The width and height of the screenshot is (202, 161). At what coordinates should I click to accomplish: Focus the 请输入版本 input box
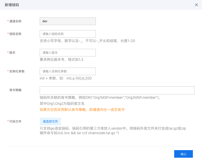(x=68, y=53)
